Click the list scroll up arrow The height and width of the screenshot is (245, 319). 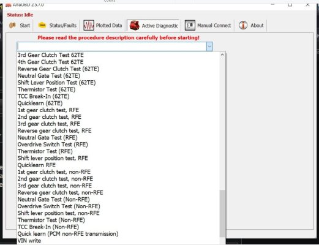pyautogui.click(x=222, y=55)
